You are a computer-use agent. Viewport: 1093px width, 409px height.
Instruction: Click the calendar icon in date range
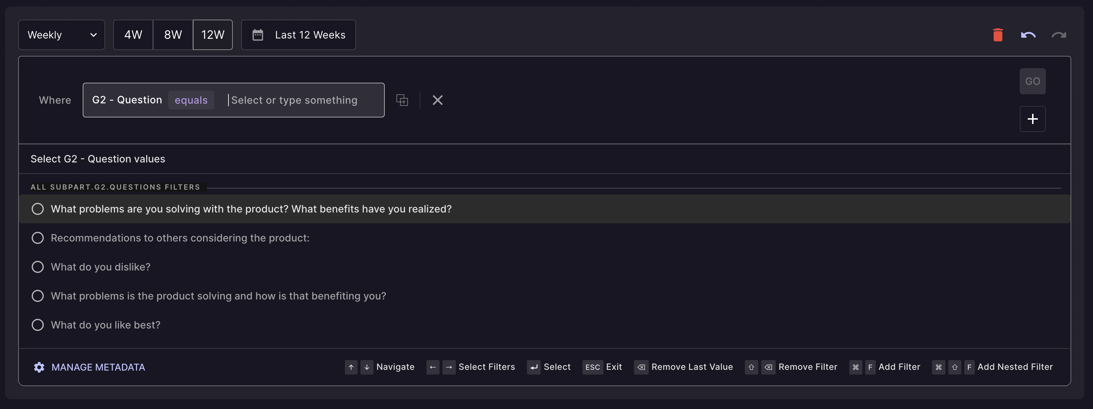[258, 35]
